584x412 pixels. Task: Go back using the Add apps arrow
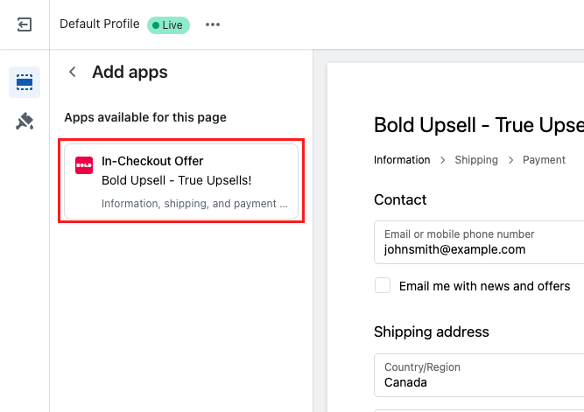pos(73,72)
